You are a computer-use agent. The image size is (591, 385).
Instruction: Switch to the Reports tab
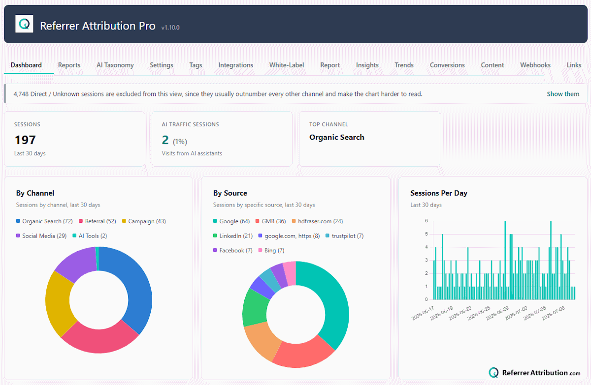click(69, 65)
